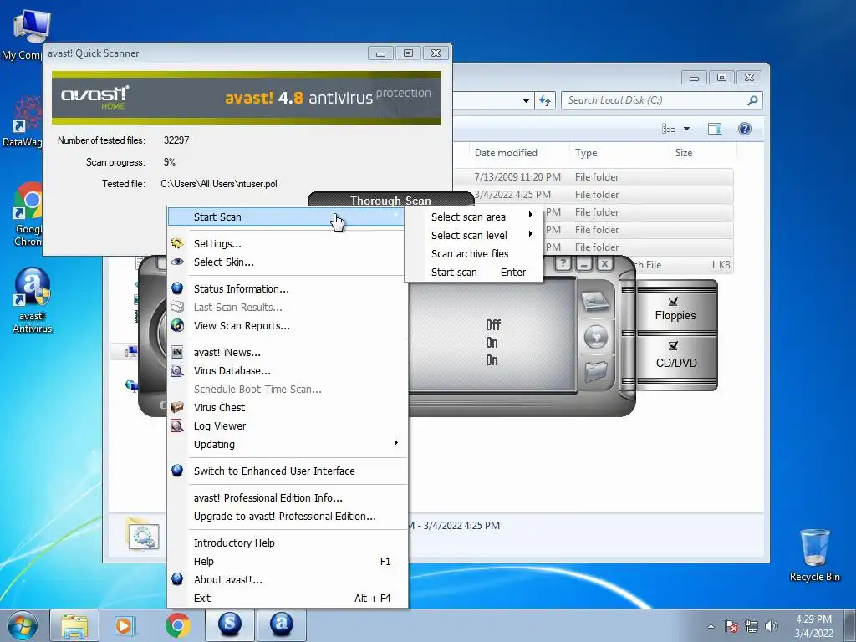Open avast! Professional Edition Info...
The width and height of the screenshot is (856, 642).
pyautogui.click(x=288, y=497)
